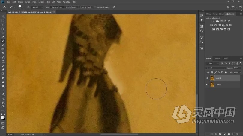
Task: Open Edit Toolbar three-dots menu
Action: 3,111
